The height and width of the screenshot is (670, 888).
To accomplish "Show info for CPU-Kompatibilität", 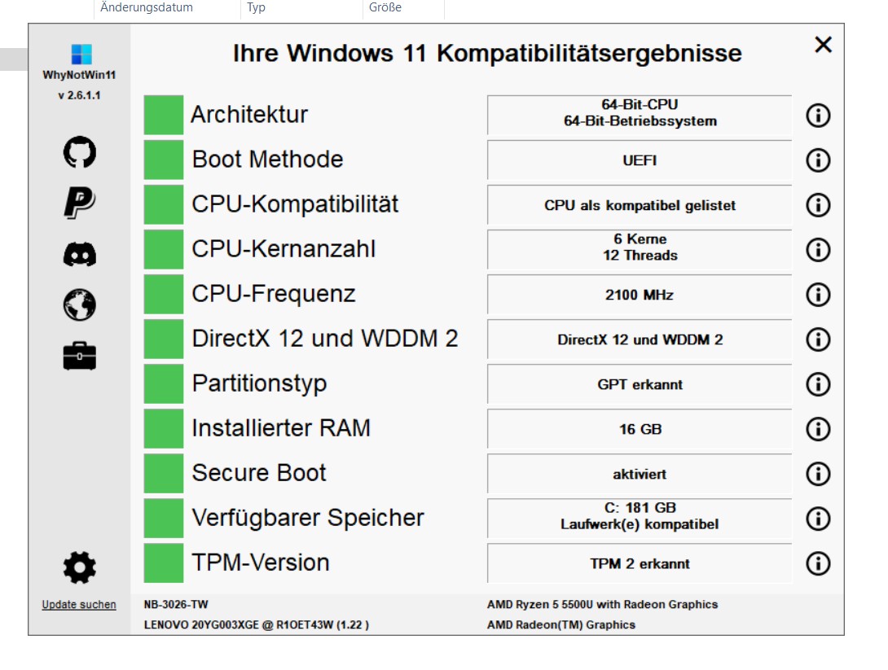I will coord(817,204).
